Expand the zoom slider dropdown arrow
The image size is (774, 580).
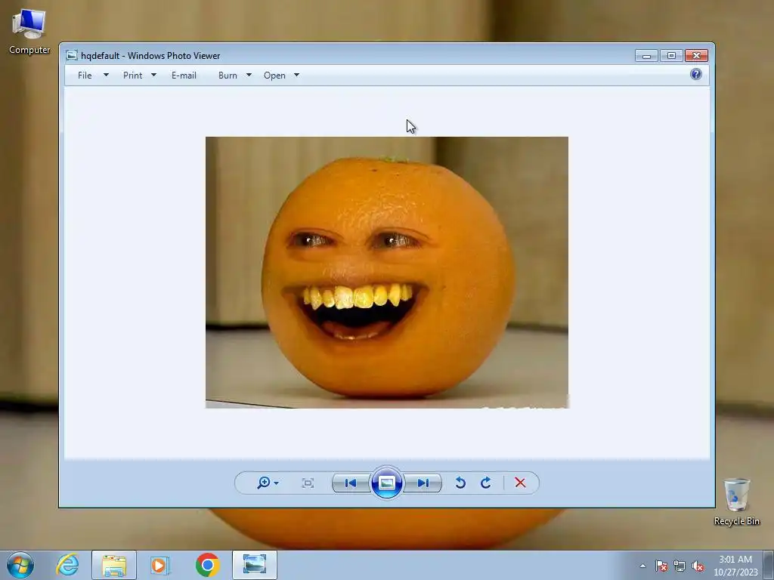(x=277, y=483)
